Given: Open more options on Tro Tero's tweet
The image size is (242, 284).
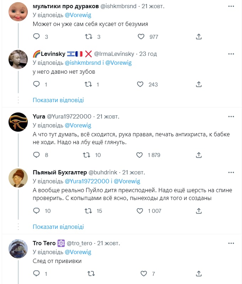Looking at the screenshot, I should (x=231, y=243).
